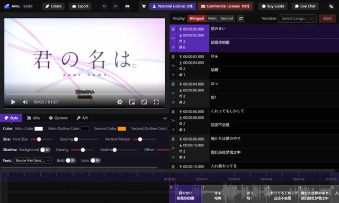Viewport: 339px width, 203px height.
Task: Add new subtitle after #1
Action: 173,75
